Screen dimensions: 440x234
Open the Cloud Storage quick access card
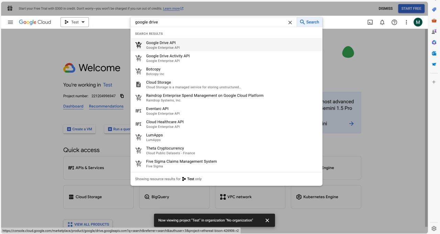98,197
